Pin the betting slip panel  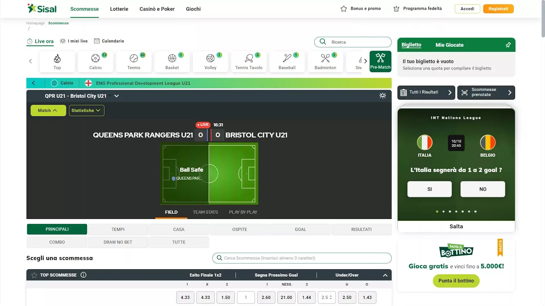click(x=508, y=45)
